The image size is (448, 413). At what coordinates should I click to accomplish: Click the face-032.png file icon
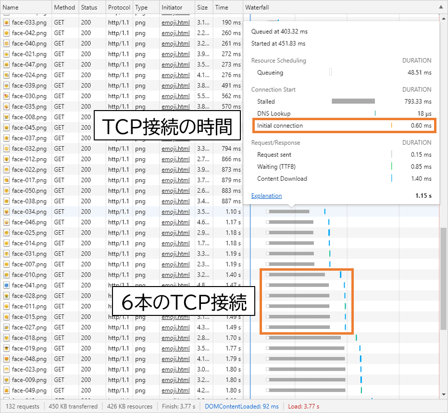click(6, 149)
